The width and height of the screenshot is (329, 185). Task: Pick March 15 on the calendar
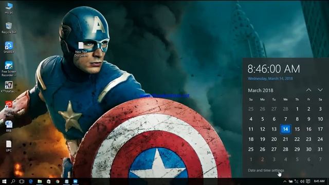297,129
